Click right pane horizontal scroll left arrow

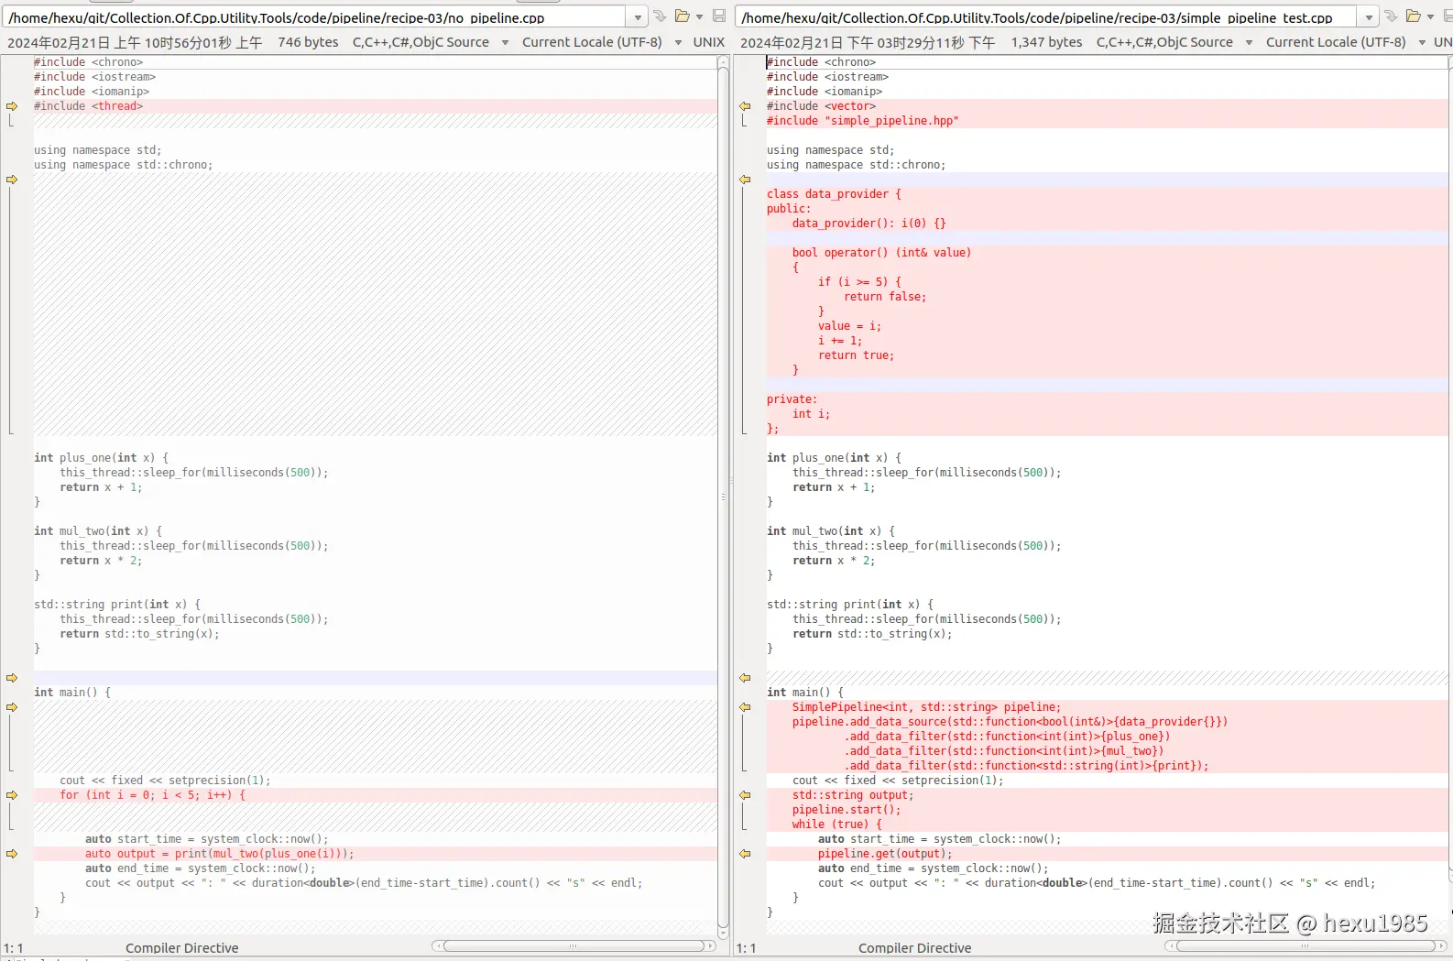tap(1170, 945)
